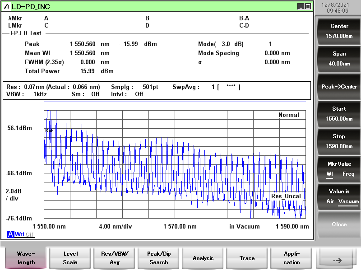Toggle Value in Air or Vacuum
The height and width of the screenshot is (271, 361).
(339, 196)
